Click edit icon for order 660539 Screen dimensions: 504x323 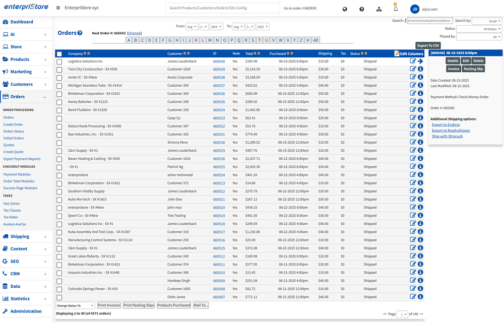[x=413, y=70]
